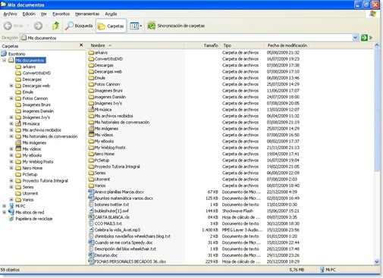
Task: Open the Búsqueda search tool
Action: 79,26
